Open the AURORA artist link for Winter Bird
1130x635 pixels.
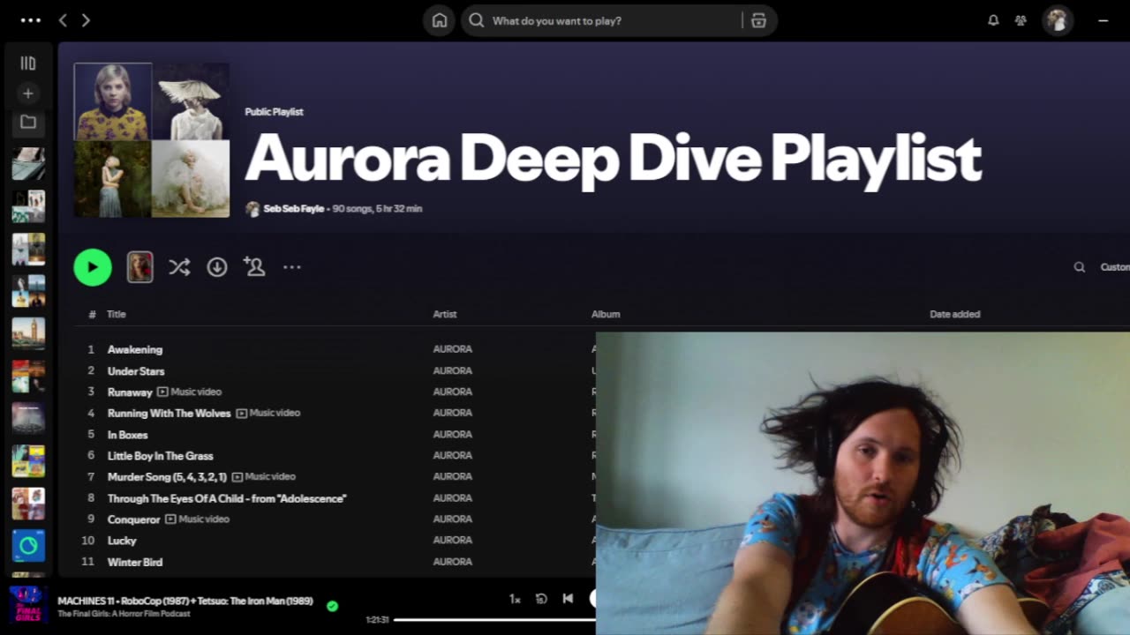[452, 562]
